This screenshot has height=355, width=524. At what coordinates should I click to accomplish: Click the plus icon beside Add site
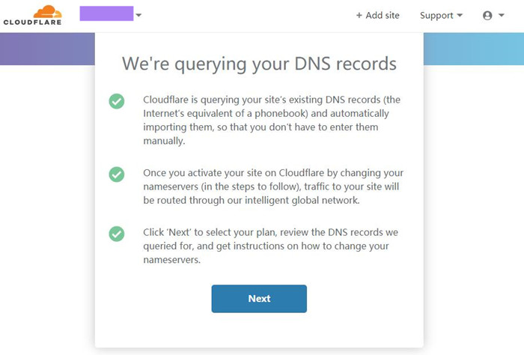359,16
